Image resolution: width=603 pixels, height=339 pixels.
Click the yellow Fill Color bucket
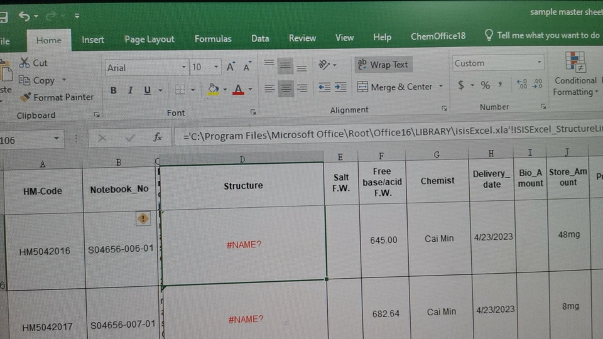[x=213, y=89]
